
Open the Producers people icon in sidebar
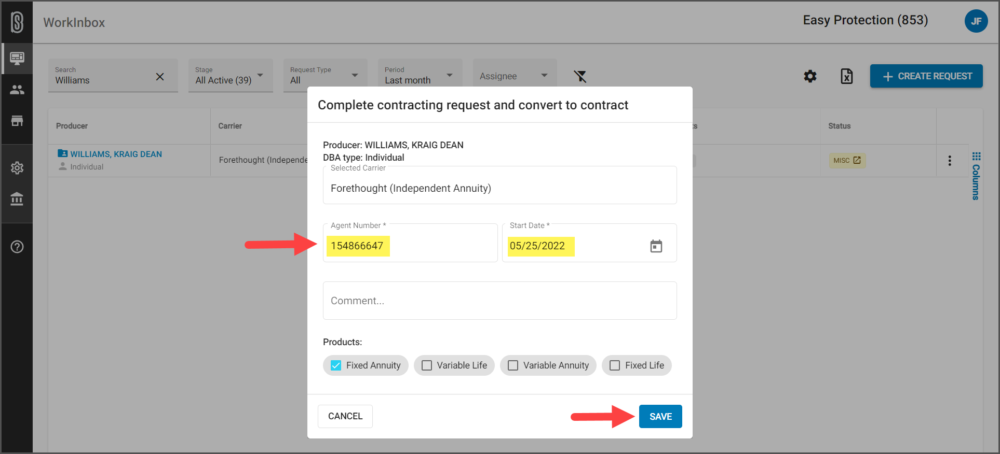click(17, 90)
